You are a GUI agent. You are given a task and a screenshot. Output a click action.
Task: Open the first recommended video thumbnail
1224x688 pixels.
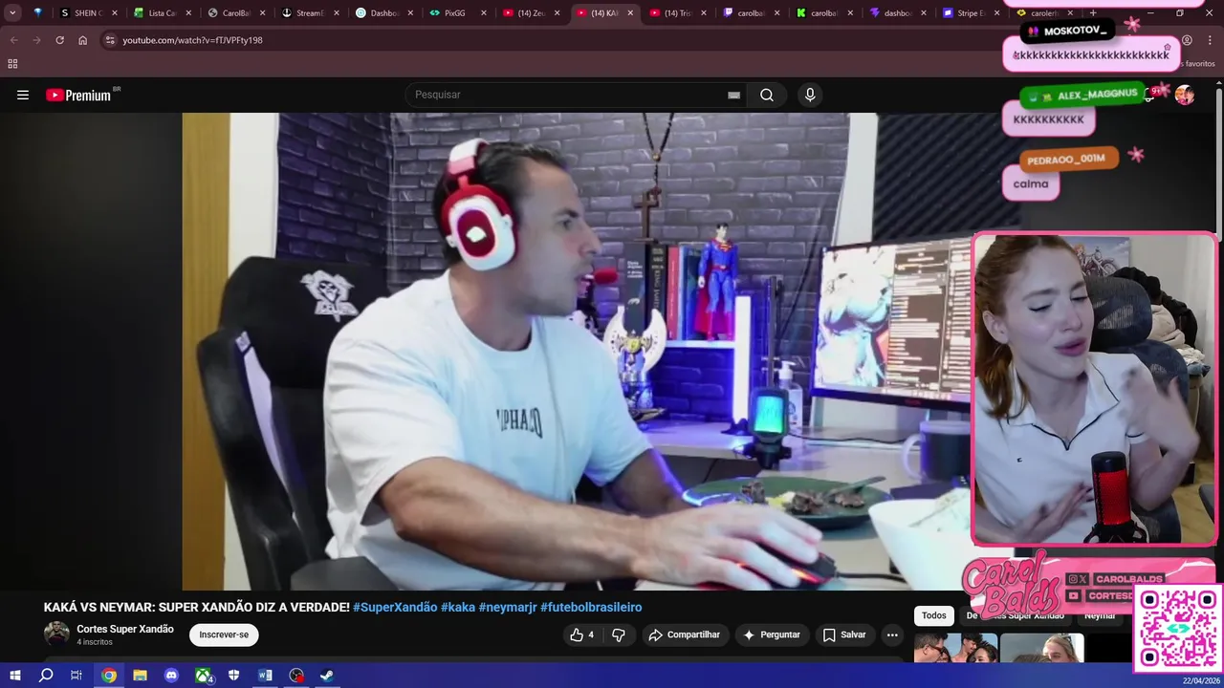[955, 648]
